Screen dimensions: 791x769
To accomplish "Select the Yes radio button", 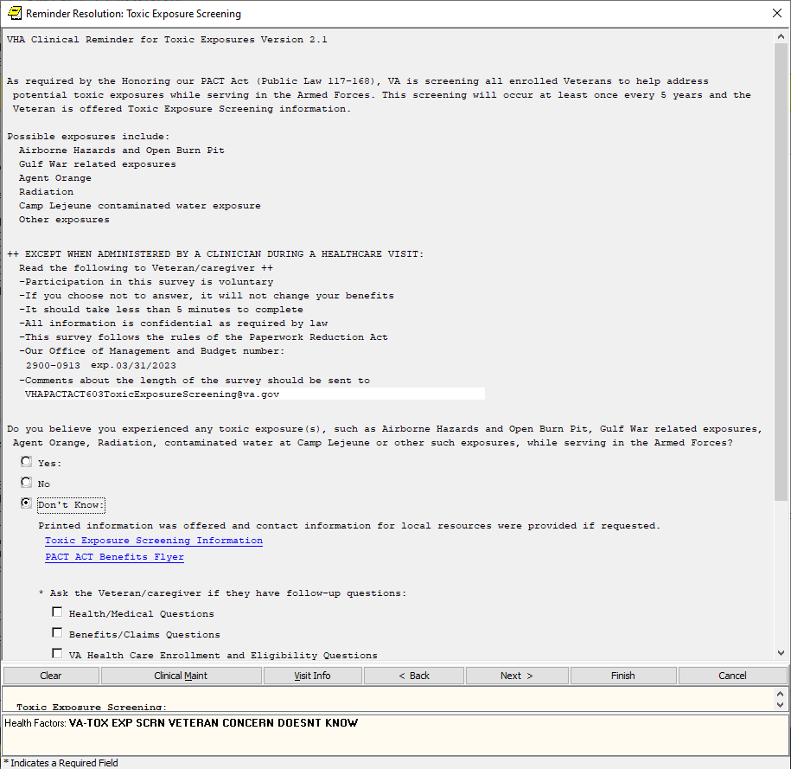I will click(x=27, y=462).
